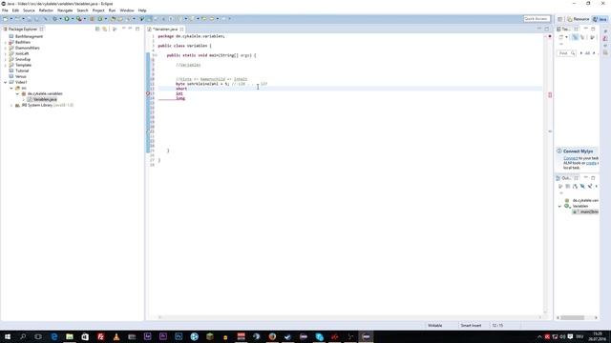Click the green Run button in toolbar

click(x=67, y=19)
